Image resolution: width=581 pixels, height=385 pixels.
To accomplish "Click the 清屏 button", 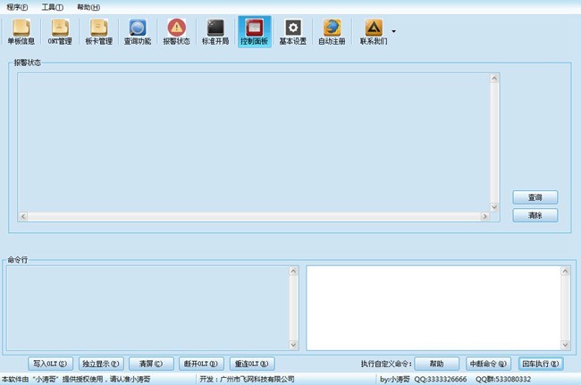I will (x=151, y=364).
